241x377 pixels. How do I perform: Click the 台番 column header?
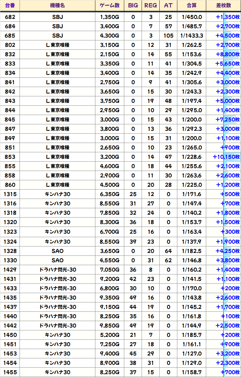pos(10,6)
